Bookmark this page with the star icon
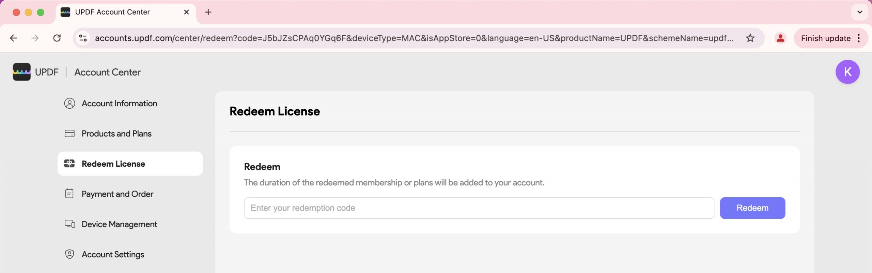Viewport: 872px width, 273px height. 750,38
